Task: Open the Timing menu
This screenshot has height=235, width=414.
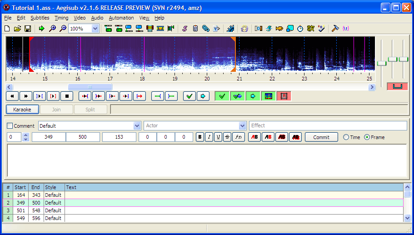Action: tap(61, 18)
